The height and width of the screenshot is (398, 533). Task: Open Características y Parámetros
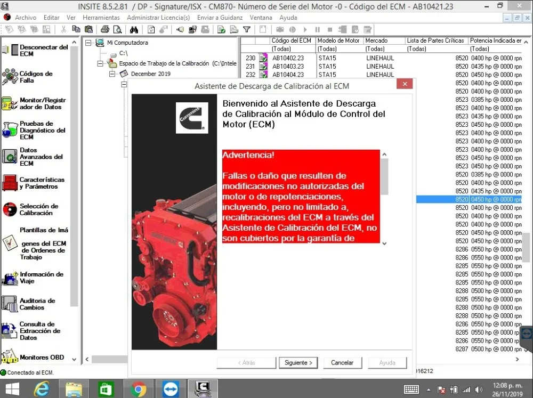click(33, 183)
